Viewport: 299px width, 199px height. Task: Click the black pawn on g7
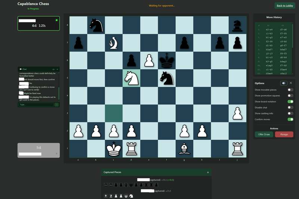pyautogui.click(x=184, y=43)
